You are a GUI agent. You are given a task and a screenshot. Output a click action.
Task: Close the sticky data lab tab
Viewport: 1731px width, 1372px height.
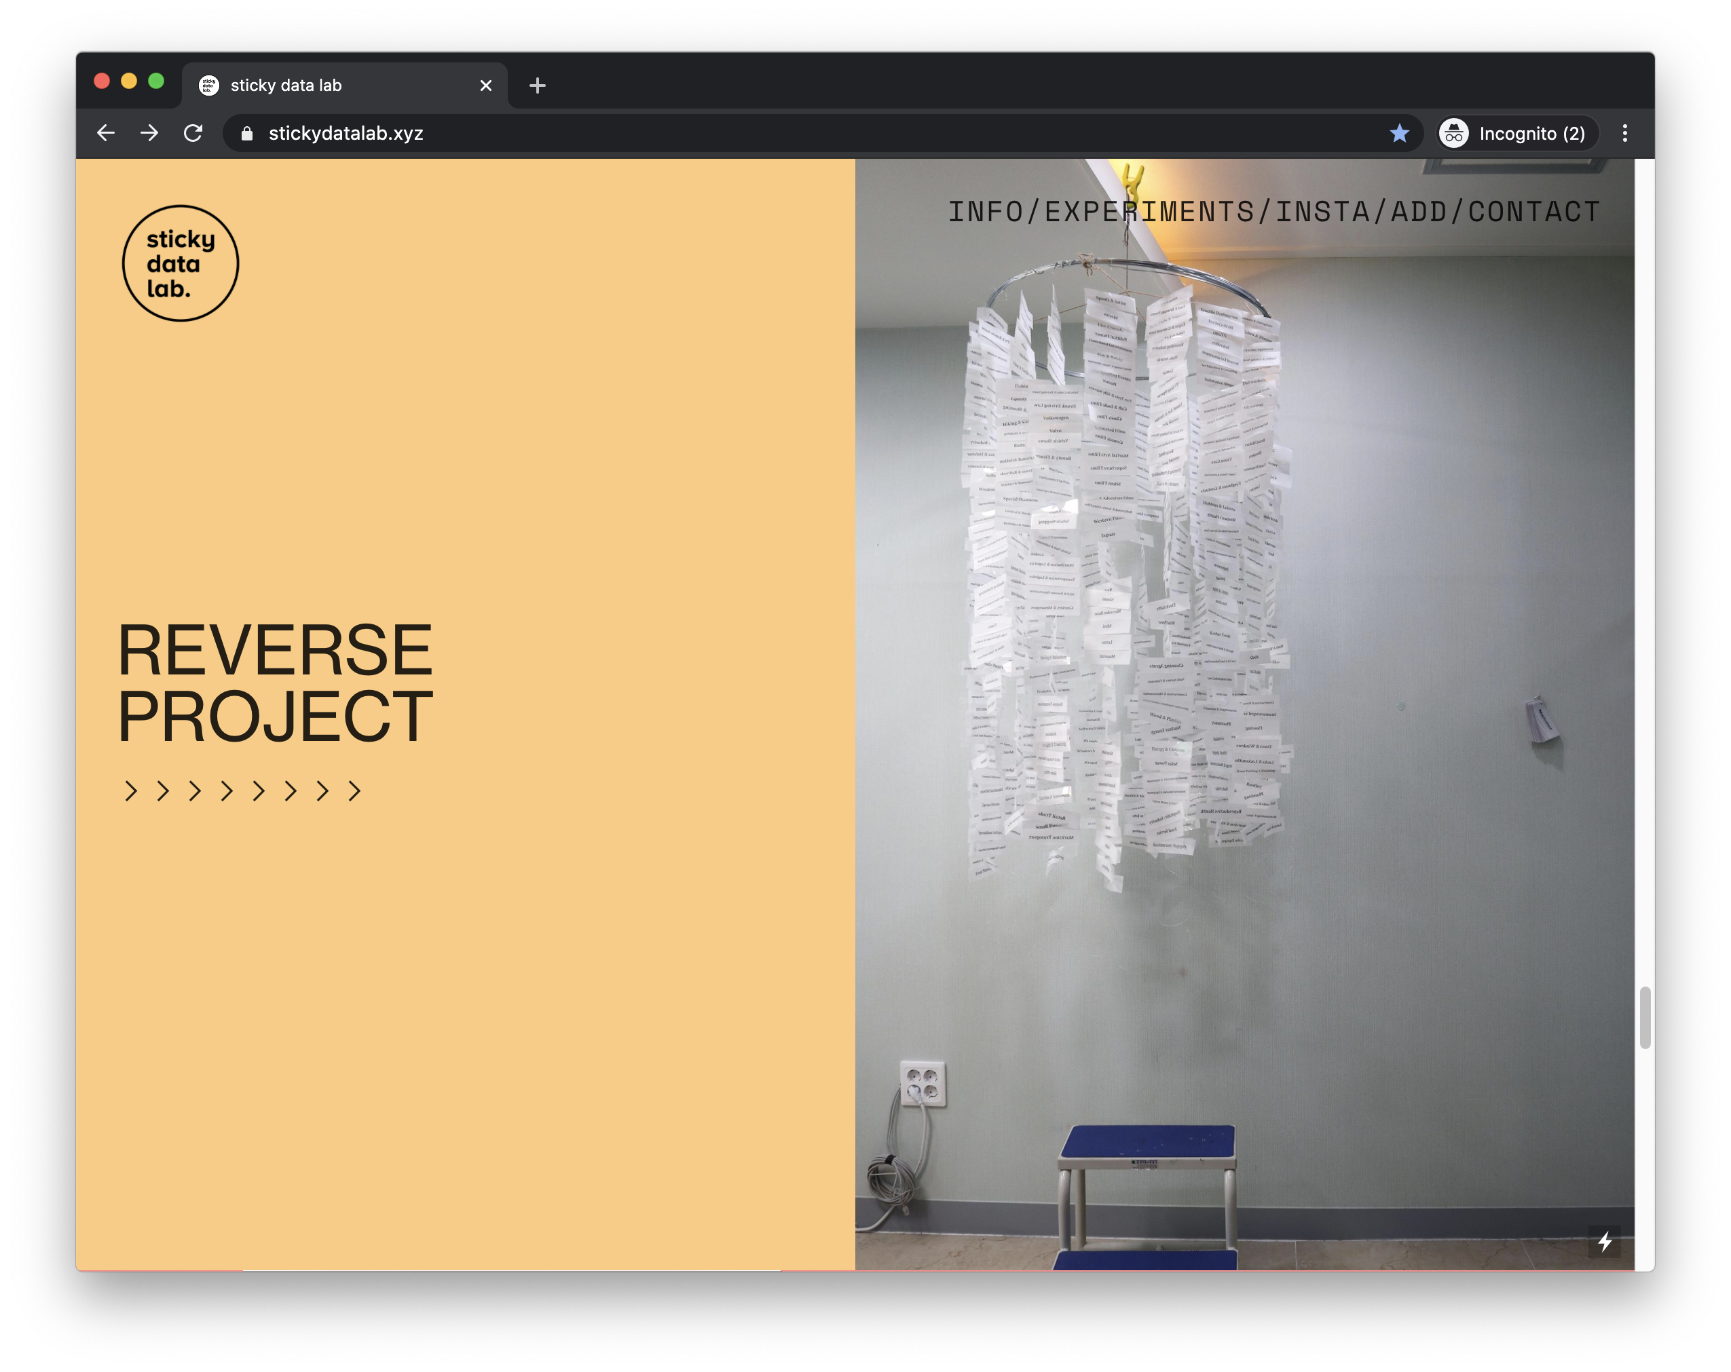coord(486,85)
